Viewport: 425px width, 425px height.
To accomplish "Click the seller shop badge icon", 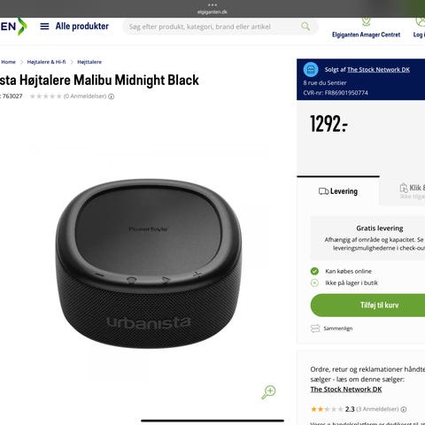I will (311, 70).
